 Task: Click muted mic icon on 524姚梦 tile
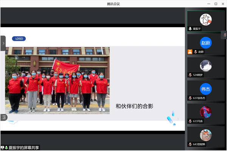tap(190, 75)
